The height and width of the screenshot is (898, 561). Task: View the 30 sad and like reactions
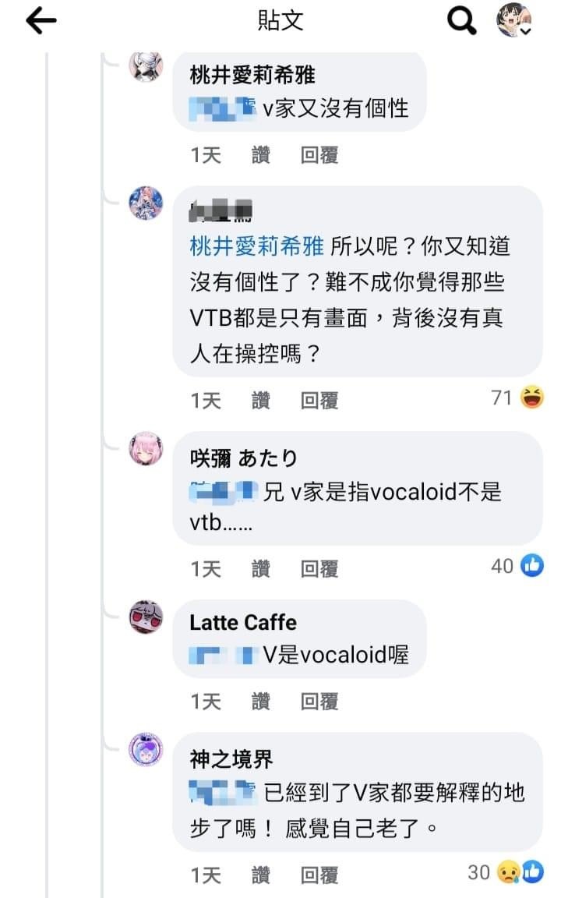(506, 871)
